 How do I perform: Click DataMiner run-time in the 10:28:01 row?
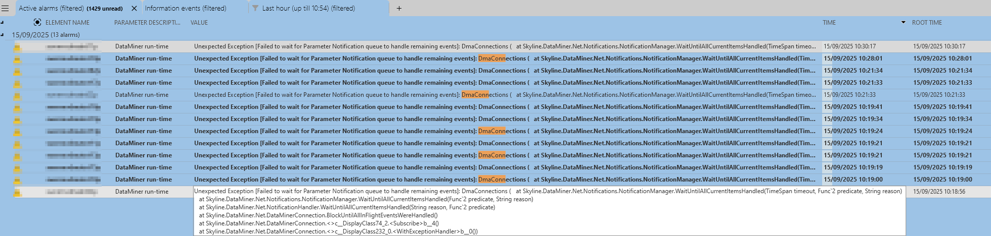[144, 58]
